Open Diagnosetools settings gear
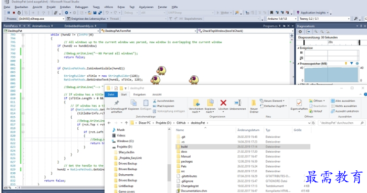 (300, 32)
